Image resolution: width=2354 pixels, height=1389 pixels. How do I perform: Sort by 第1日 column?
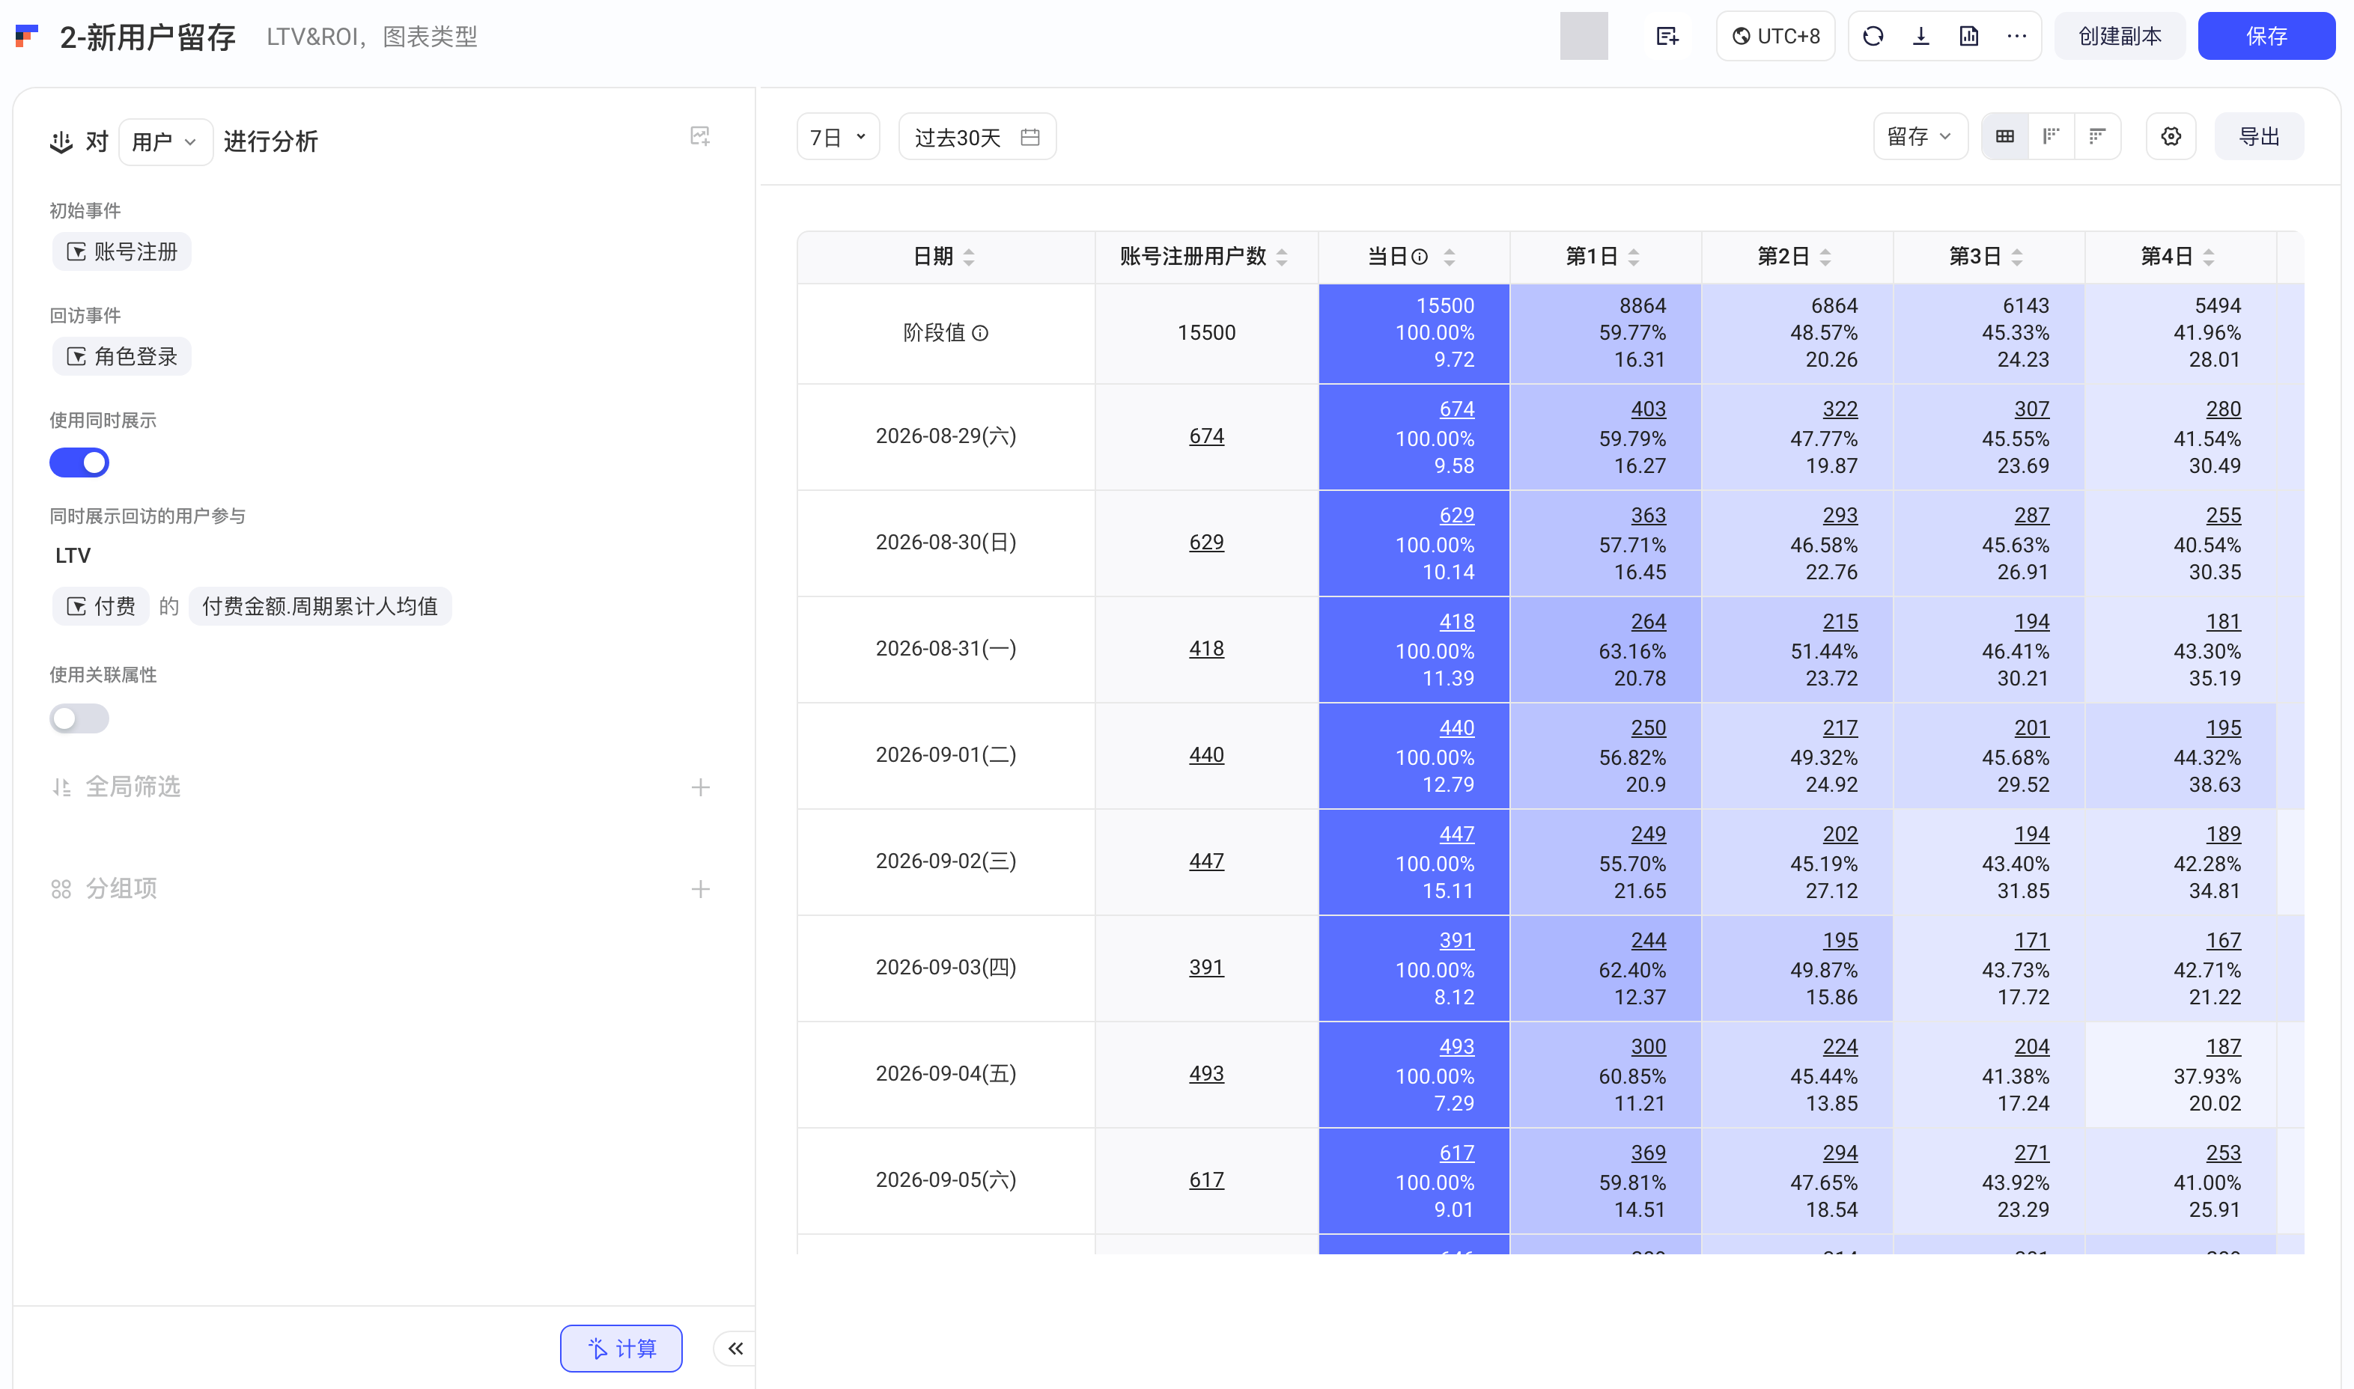(1634, 257)
